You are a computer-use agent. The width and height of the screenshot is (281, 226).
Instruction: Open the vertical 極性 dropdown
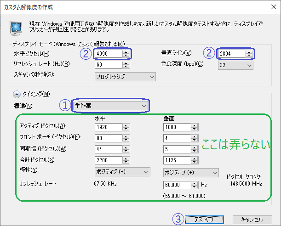click(x=190, y=172)
